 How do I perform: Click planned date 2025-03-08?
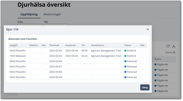[x=55, y=72]
